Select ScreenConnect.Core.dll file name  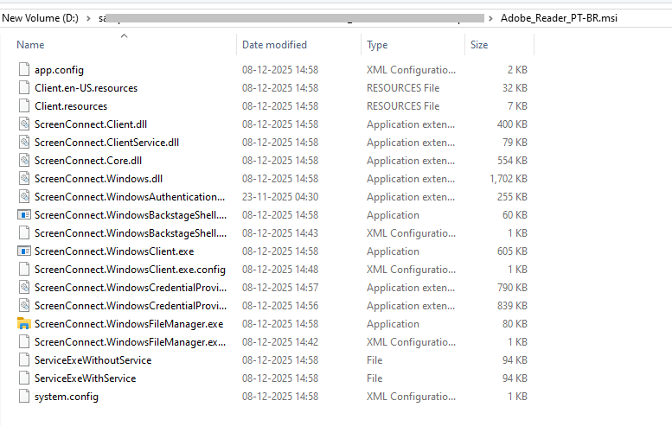point(88,160)
